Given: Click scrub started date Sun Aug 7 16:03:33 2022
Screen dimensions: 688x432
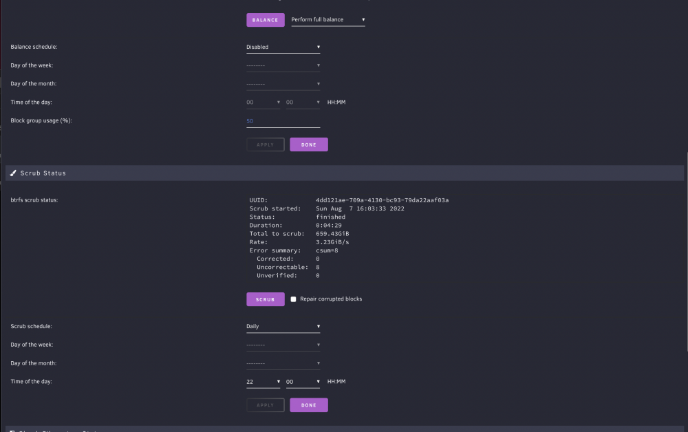Looking at the screenshot, I should (360, 208).
